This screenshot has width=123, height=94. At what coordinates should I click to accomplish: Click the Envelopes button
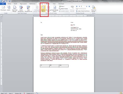(3, 8)
